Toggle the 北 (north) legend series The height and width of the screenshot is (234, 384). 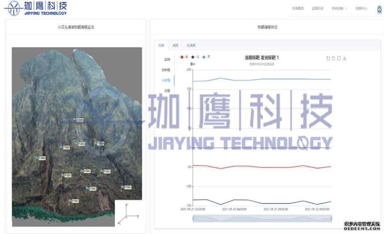(195, 57)
